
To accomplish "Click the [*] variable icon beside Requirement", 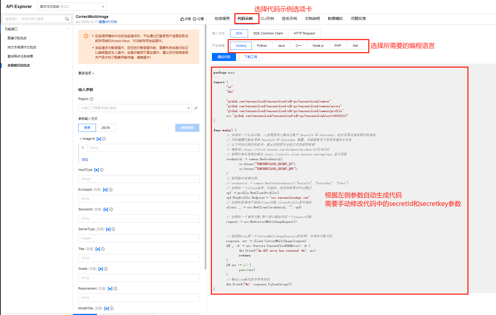I will click(x=110, y=289).
